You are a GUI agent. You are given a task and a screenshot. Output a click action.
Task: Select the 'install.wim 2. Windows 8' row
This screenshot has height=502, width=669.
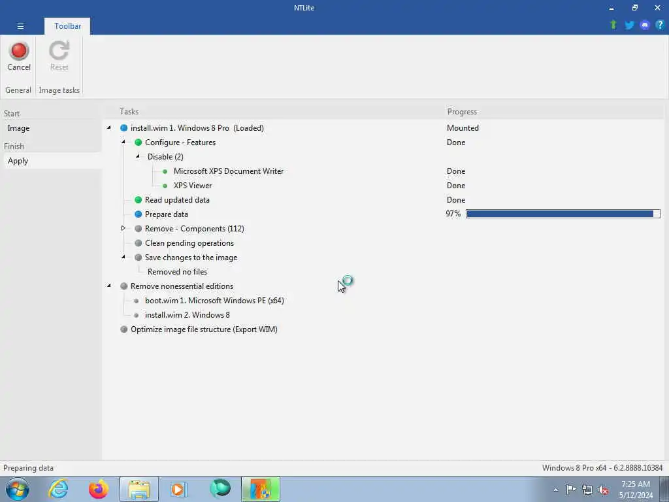[188, 315]
